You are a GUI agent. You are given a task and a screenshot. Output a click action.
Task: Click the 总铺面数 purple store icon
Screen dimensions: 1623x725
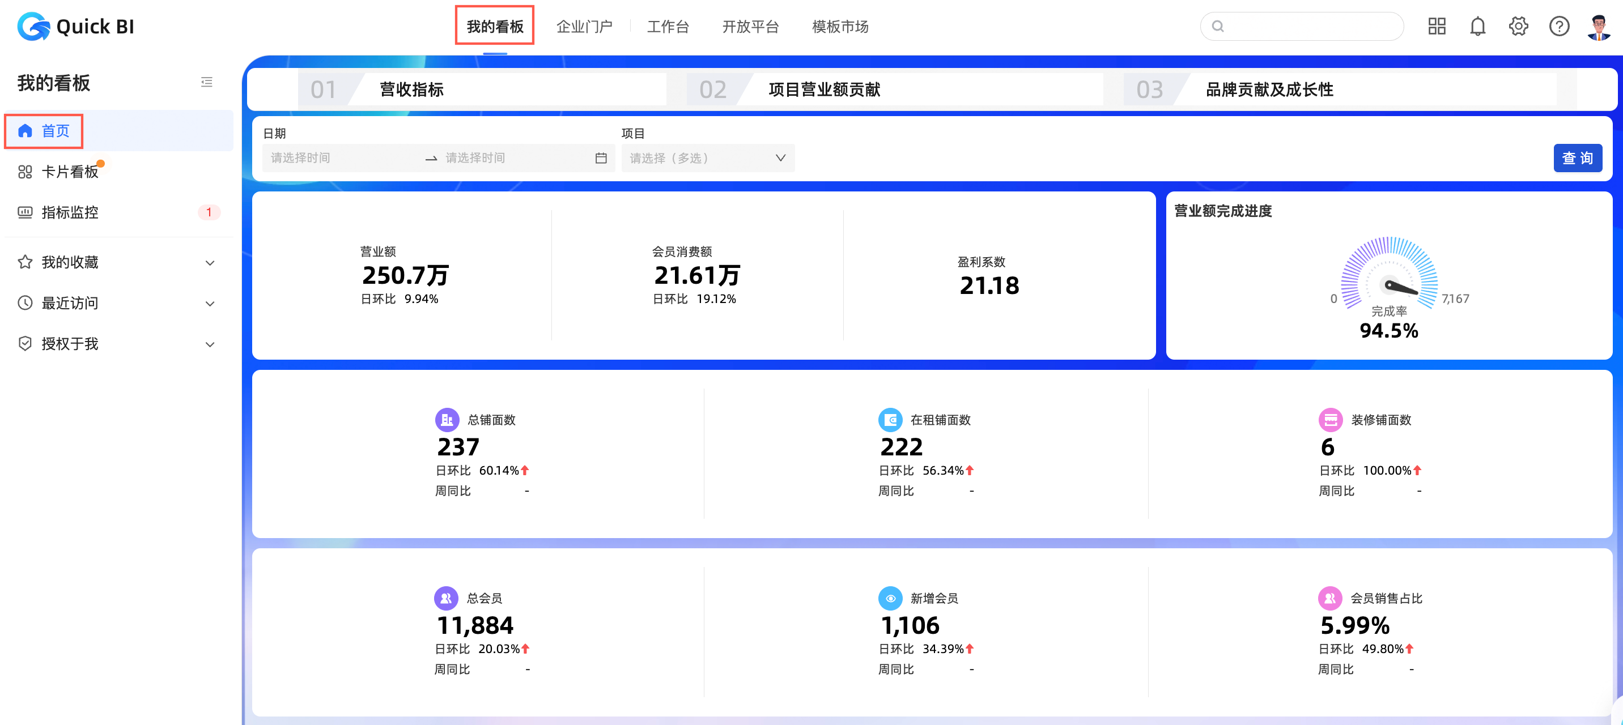[447, 420]
